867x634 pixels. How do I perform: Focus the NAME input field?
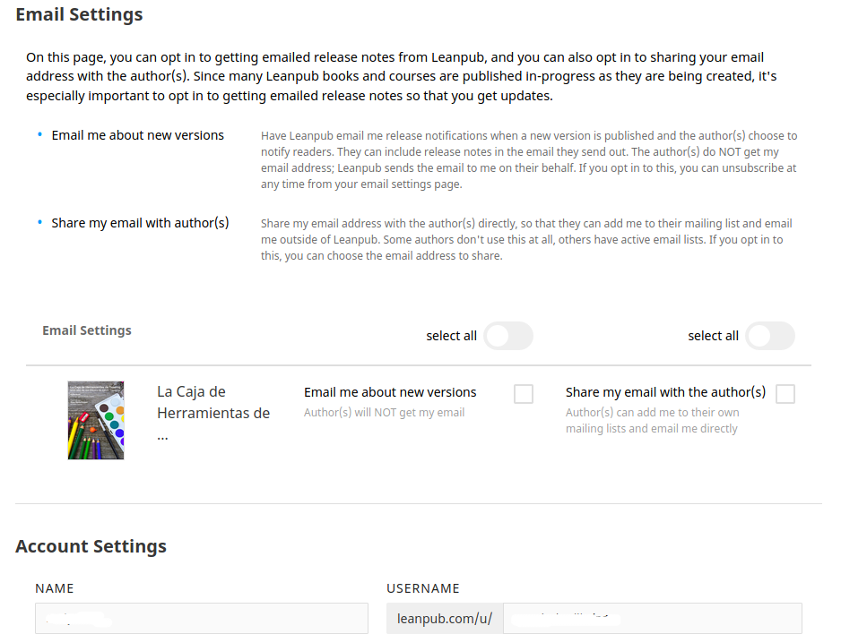tap(201, 619)
